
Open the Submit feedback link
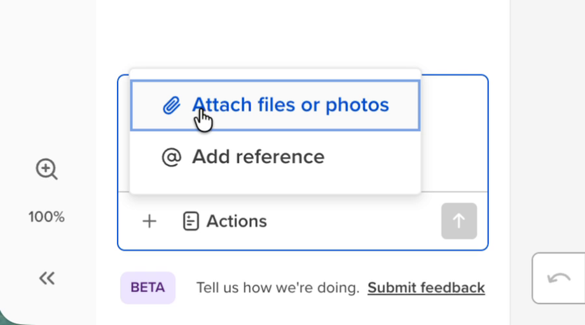point(426,287)
